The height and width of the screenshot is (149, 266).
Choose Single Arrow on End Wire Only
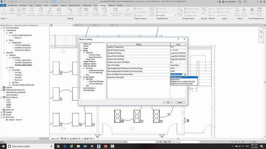[x=182, y=84]
